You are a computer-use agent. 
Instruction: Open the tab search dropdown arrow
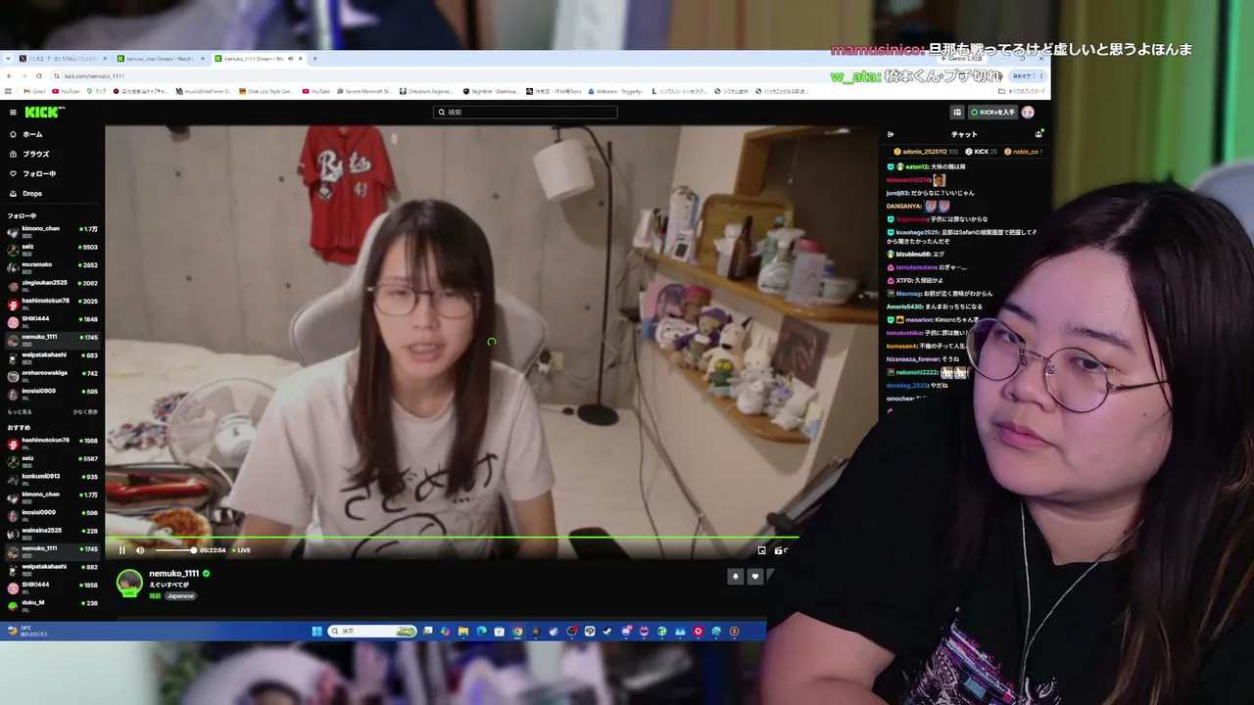10,59
